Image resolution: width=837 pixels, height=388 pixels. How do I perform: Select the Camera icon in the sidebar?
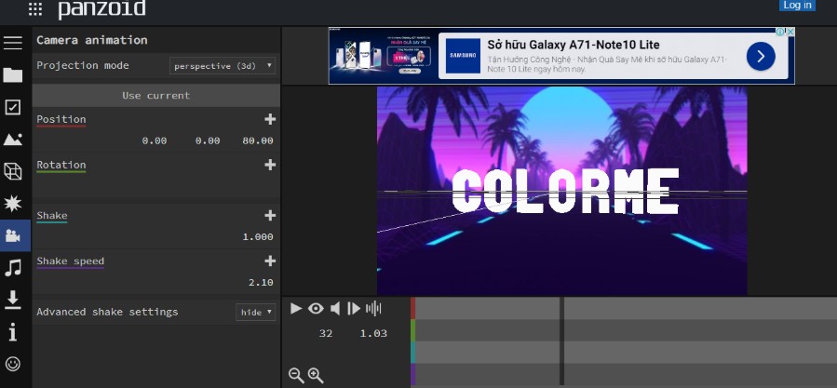(x=13, y=235)
